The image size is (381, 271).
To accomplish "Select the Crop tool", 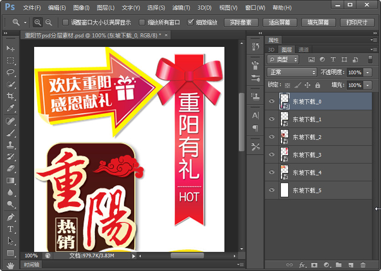I will [10, 96].
